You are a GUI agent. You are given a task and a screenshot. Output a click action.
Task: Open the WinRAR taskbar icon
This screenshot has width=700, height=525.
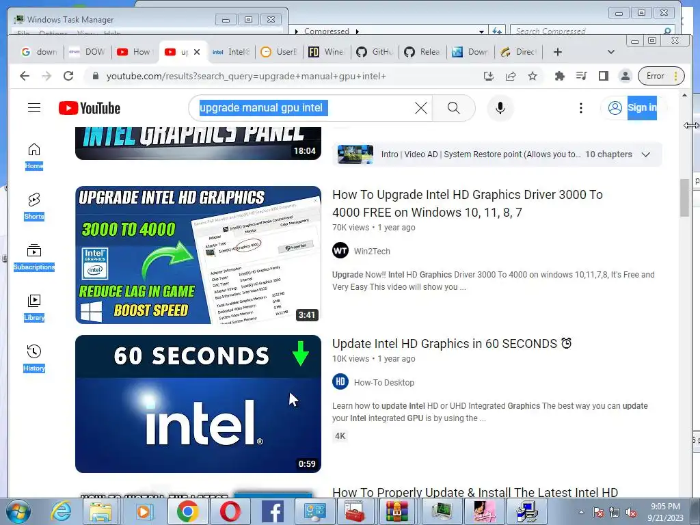coord(397,511)
